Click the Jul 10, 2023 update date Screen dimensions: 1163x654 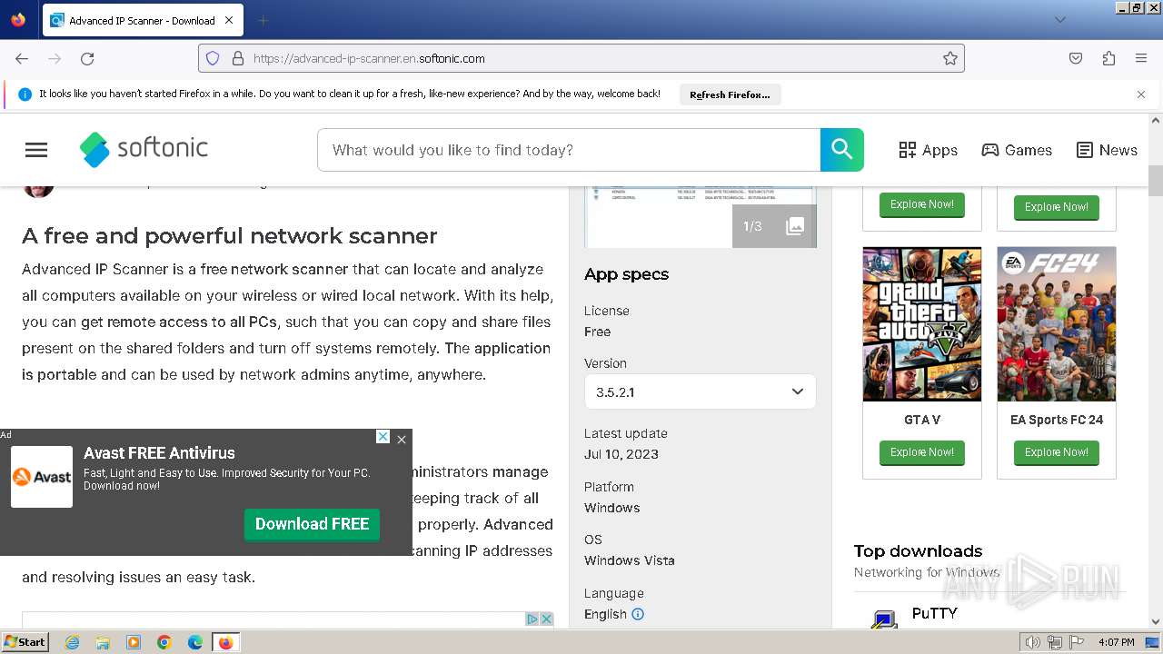click(x=621, y=454)
